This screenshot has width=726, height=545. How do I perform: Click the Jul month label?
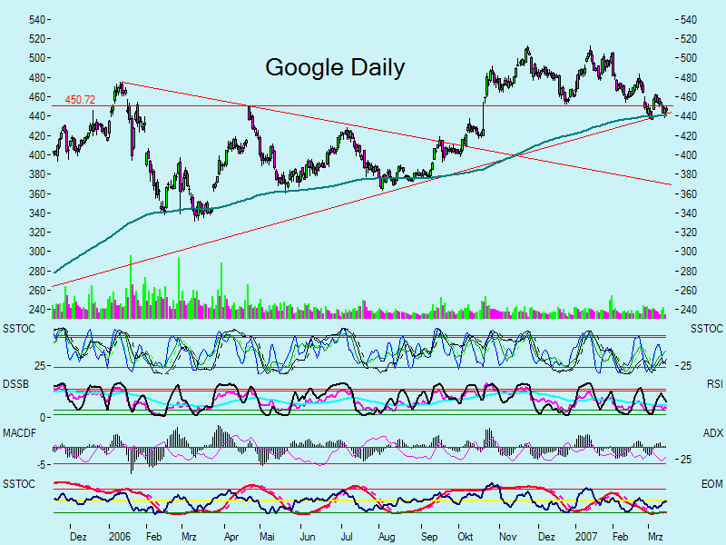(x=347, y=537)
